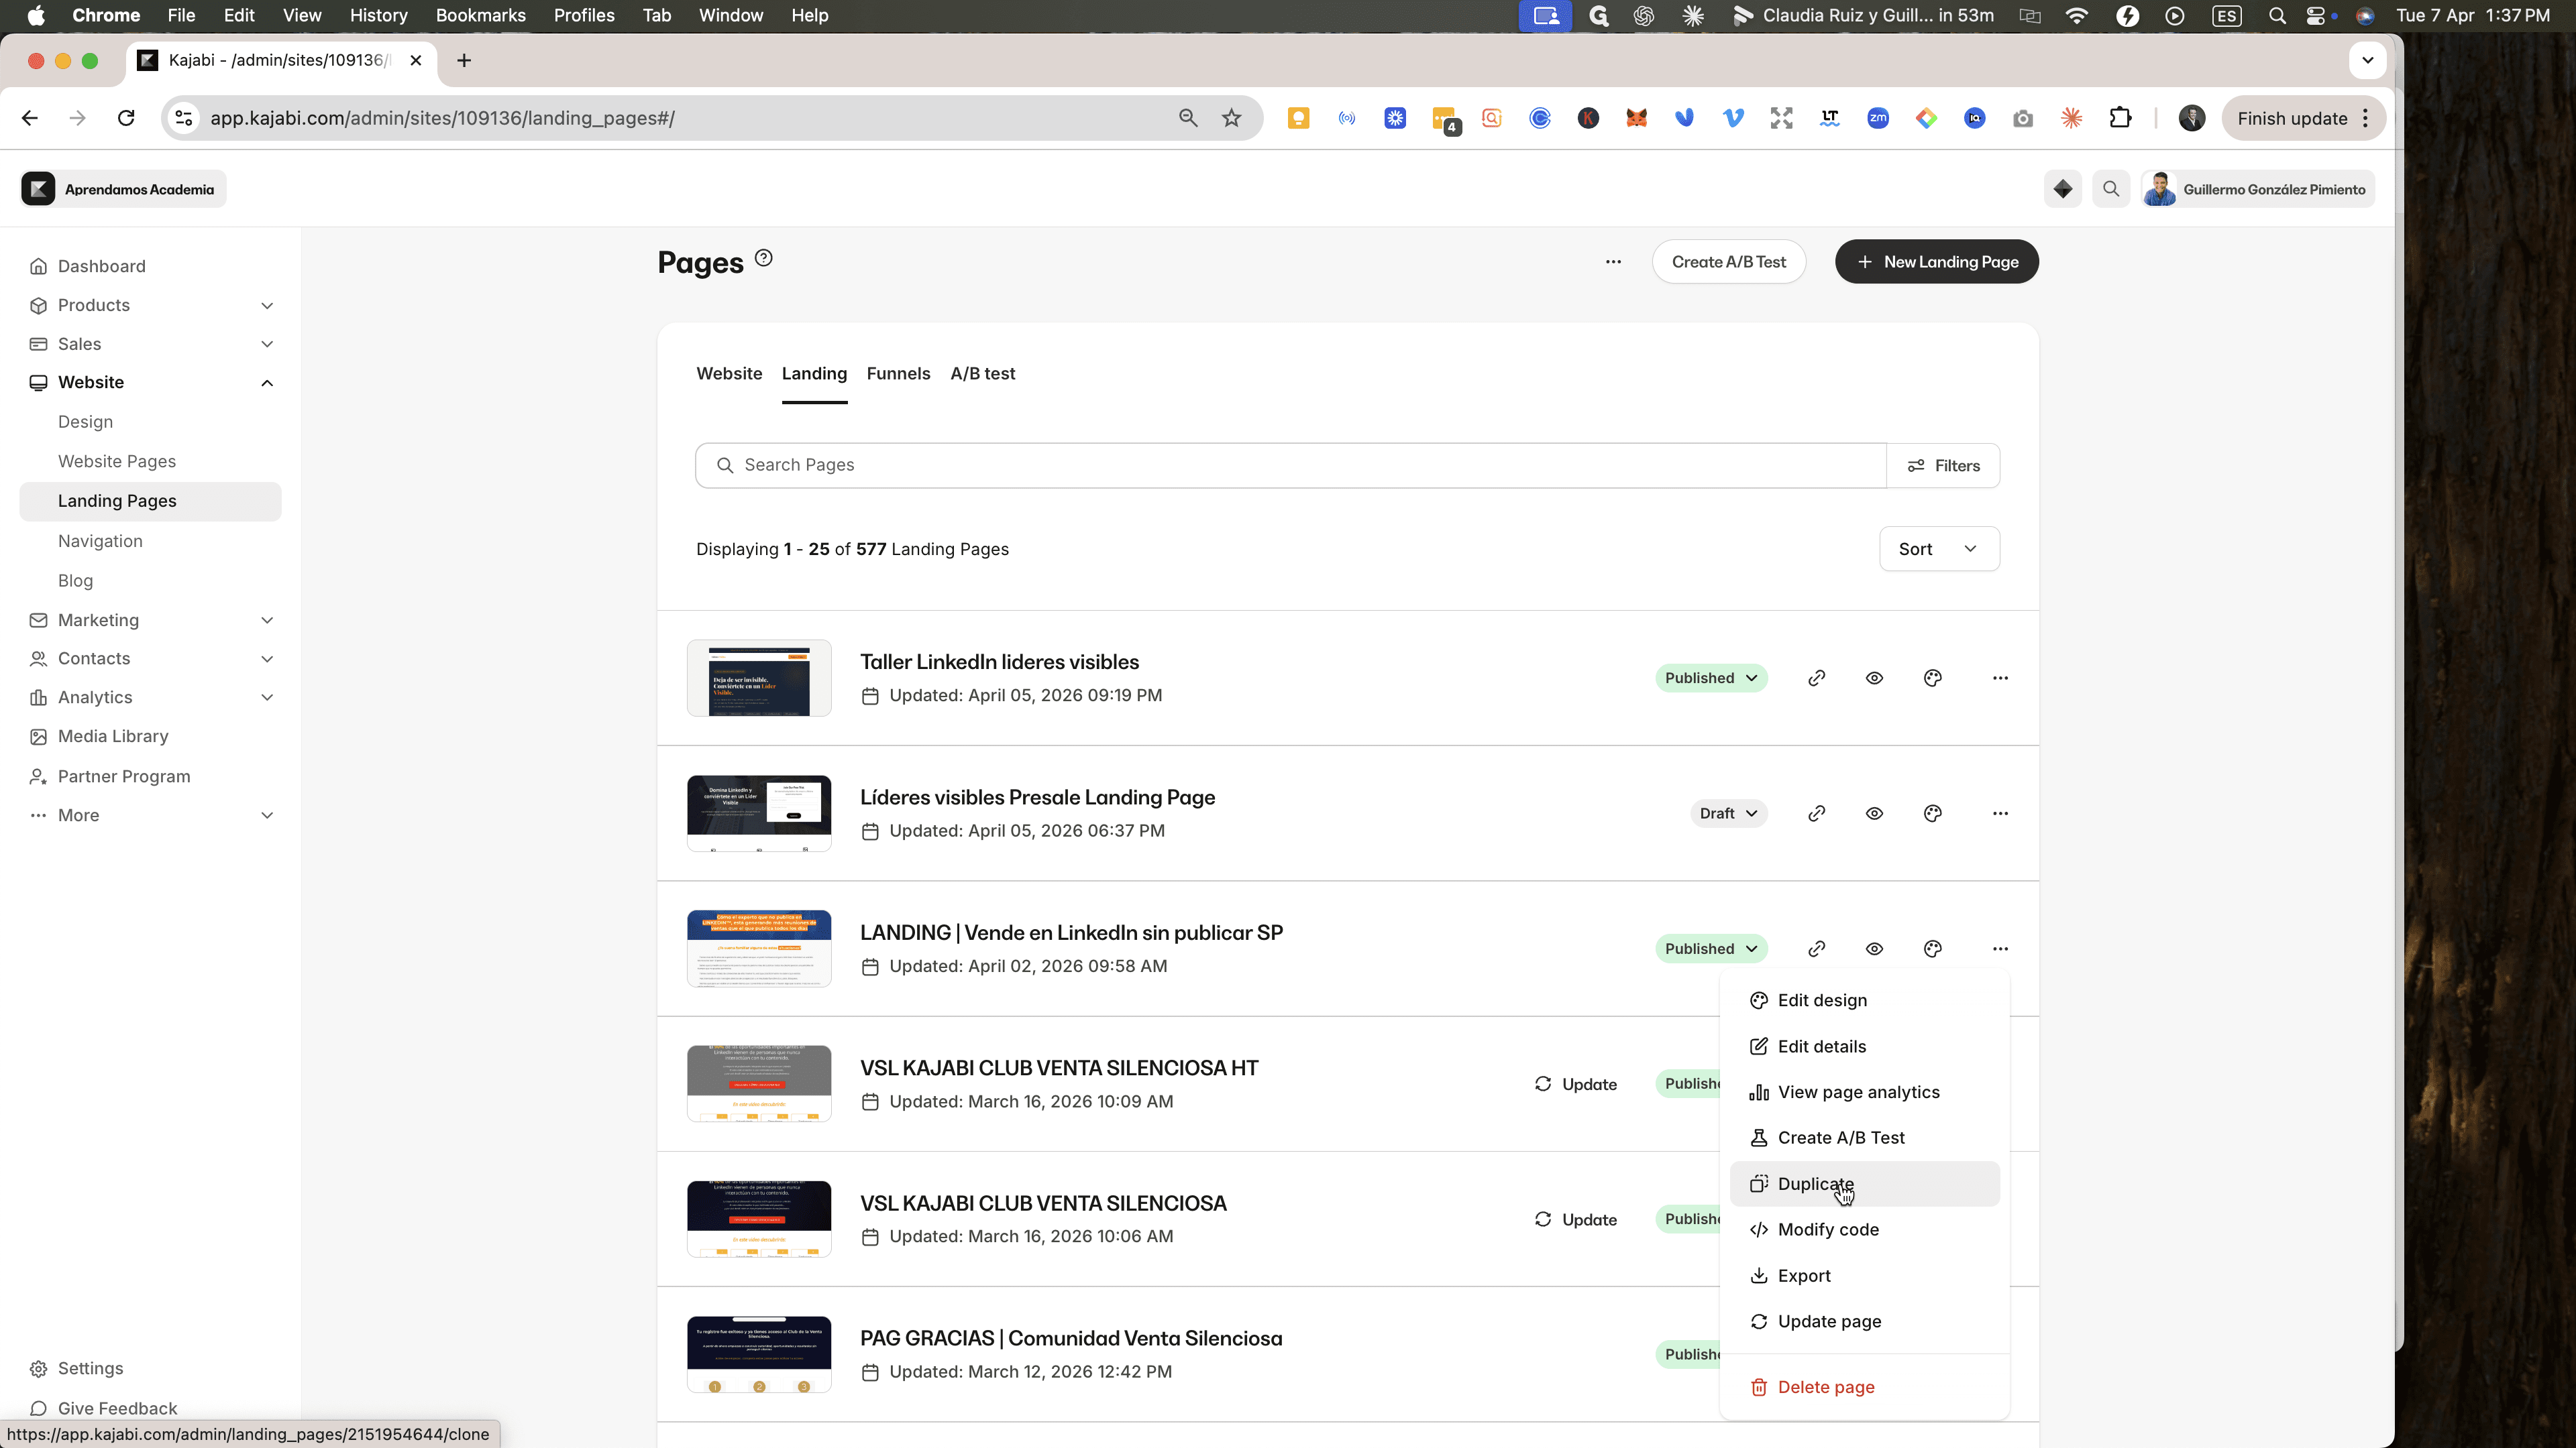This screenshot has height=1448, width=2576.
Task: Open three-dot menu for Taller LinkedIn lideres visibles
Action: (x=1999, y=678)
